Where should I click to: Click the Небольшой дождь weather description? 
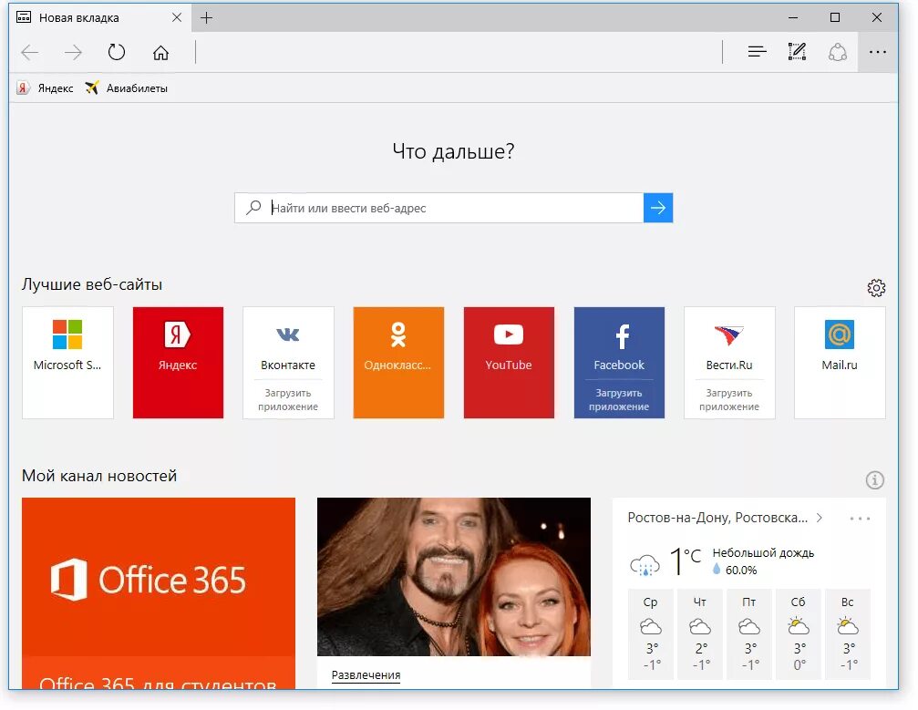[763, 553]
